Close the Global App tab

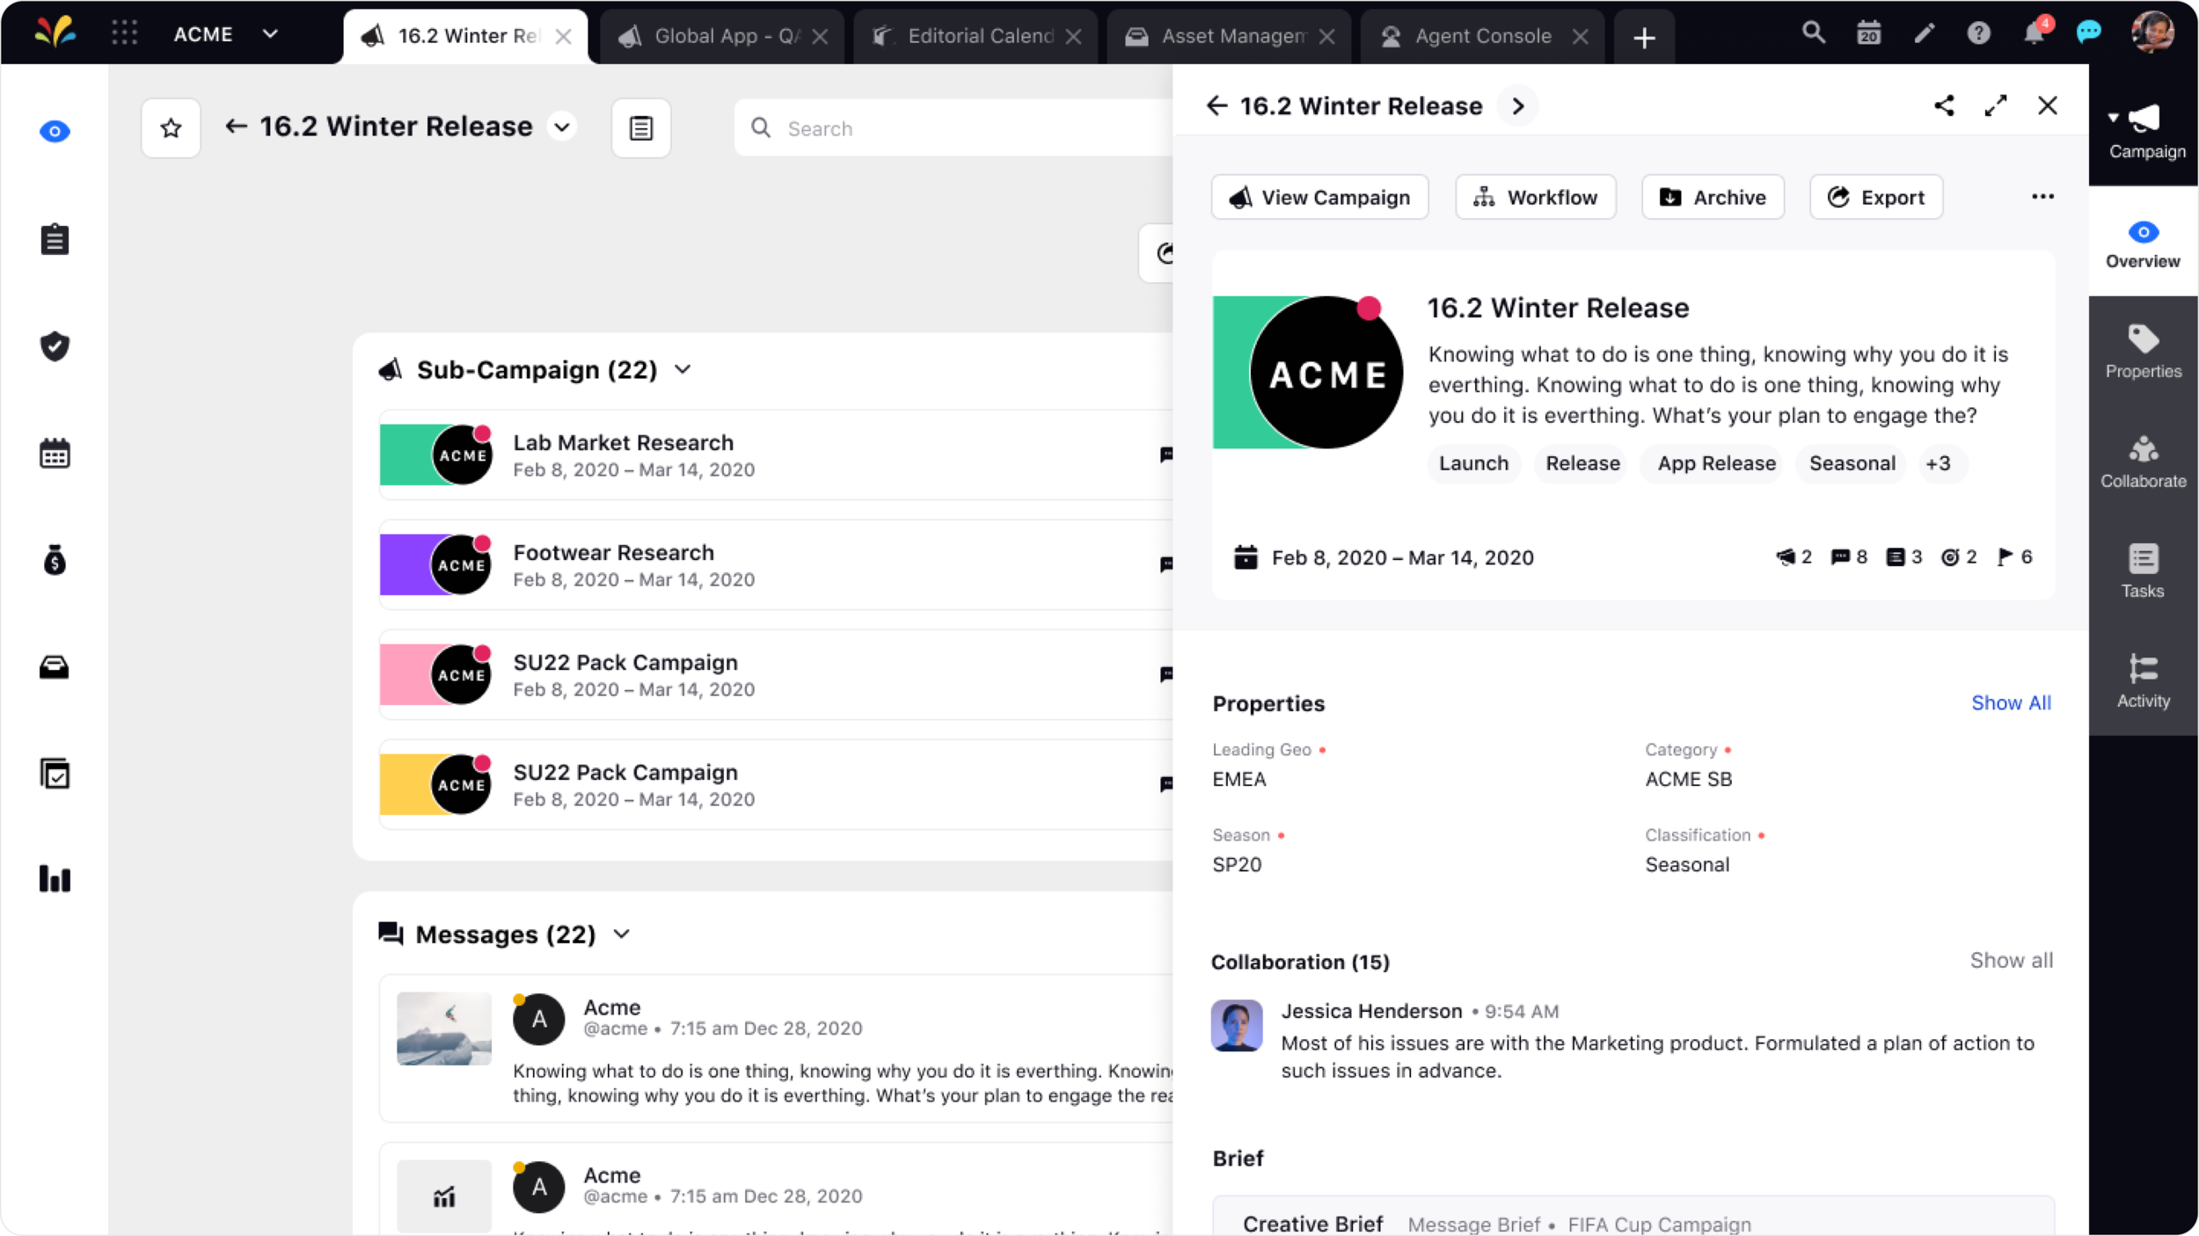820,37
